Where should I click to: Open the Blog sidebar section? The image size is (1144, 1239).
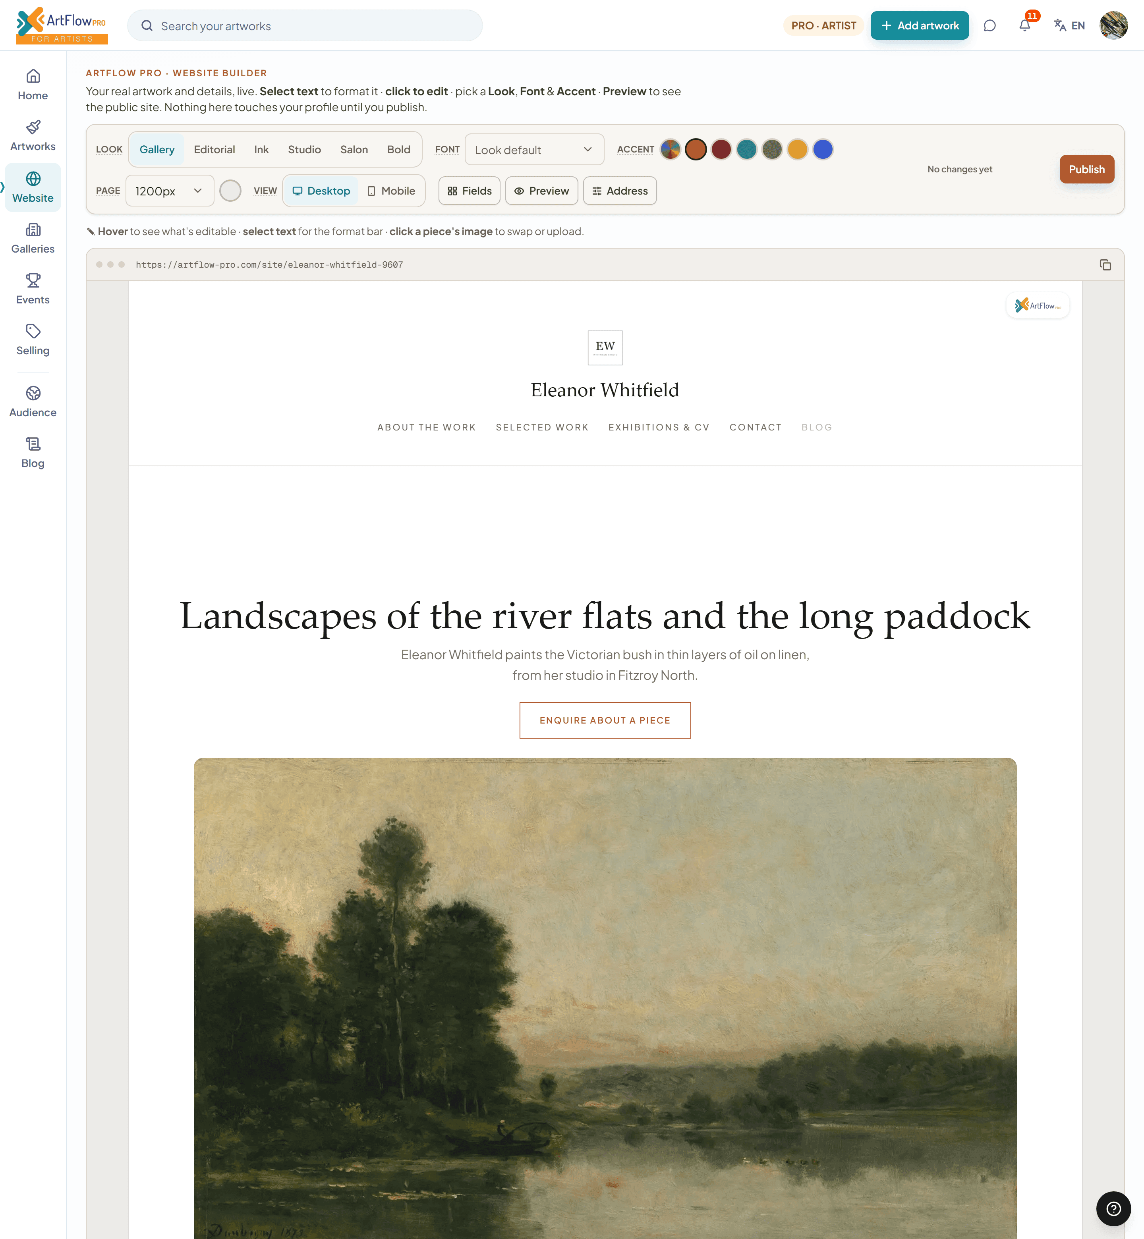pos(33,452)
